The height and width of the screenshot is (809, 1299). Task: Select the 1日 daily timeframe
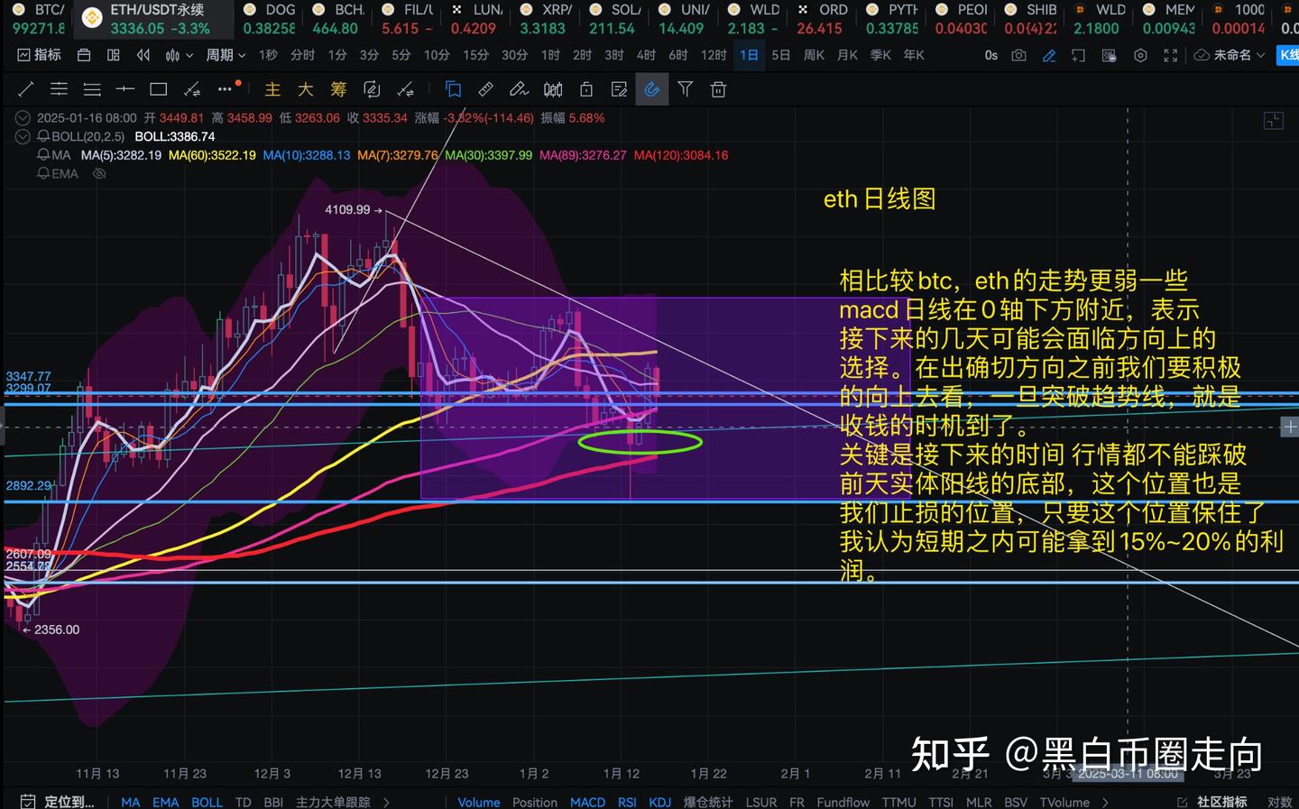tap(748, 55)
